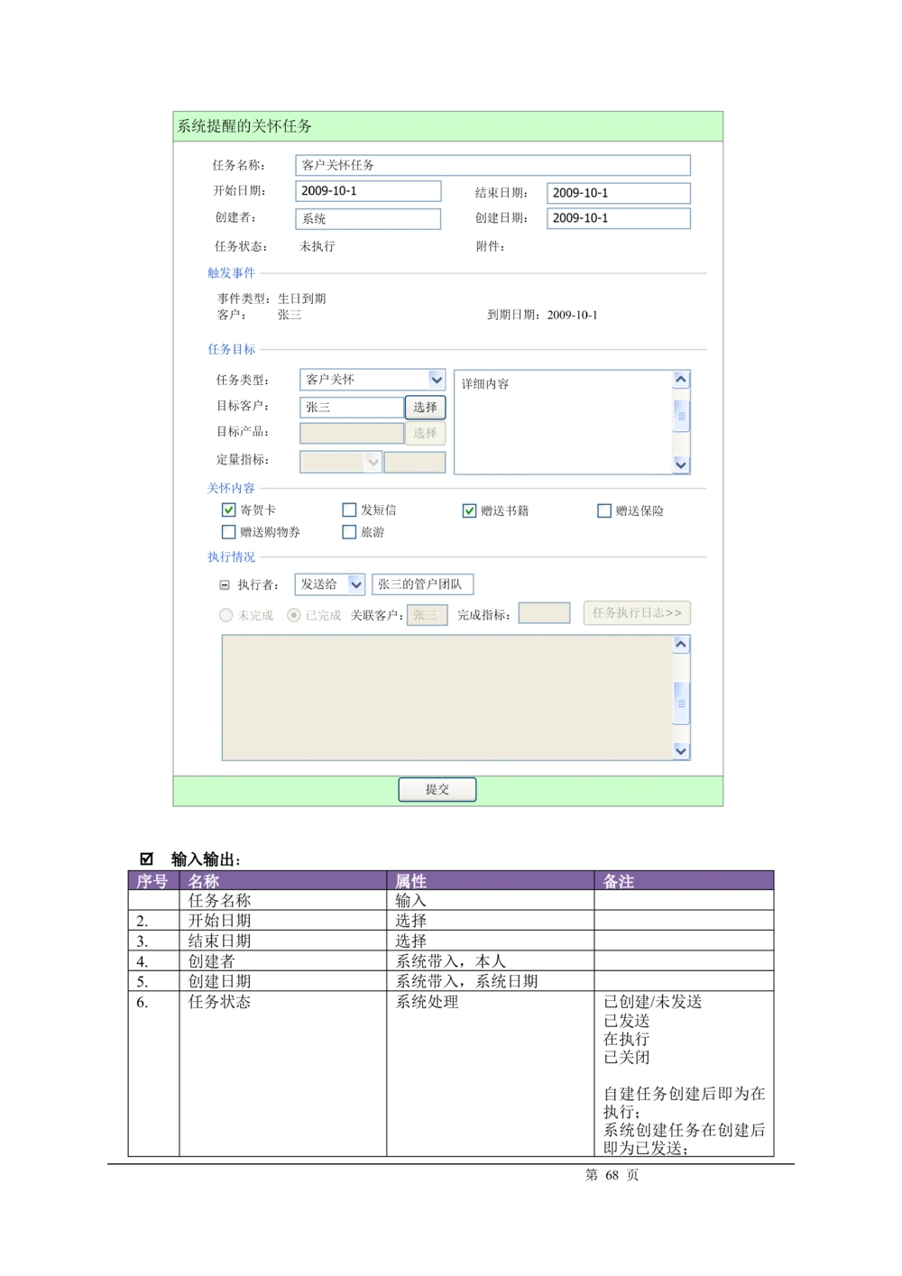Uncheck the 赠送书籍 checkbox

[468, 510]
